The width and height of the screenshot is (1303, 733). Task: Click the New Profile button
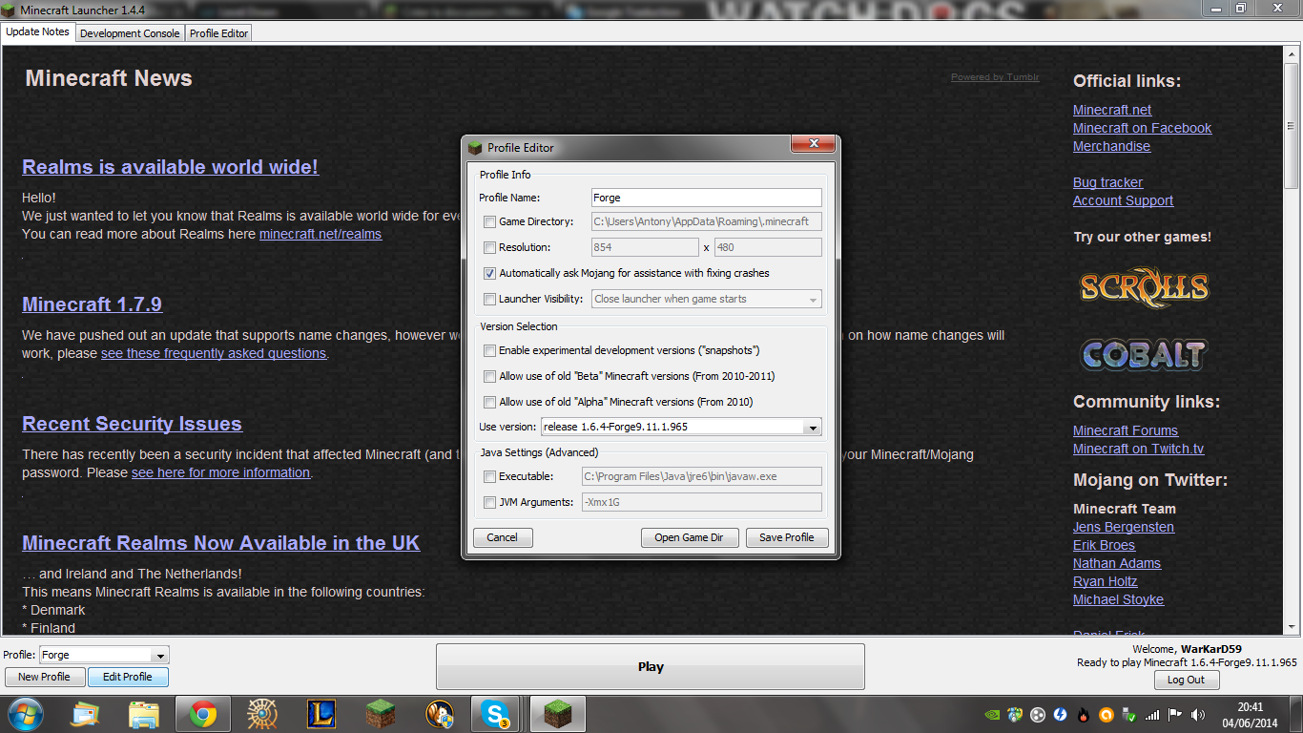coord(44,677)
